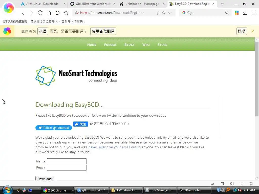Viewport: 259px width, 194px height.
Task: Reload the page with the refresh icon
Action: click(40, 13)
